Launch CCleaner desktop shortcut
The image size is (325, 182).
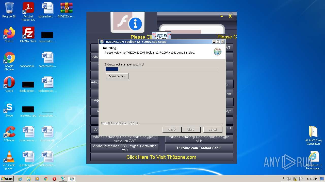point(9,134)
